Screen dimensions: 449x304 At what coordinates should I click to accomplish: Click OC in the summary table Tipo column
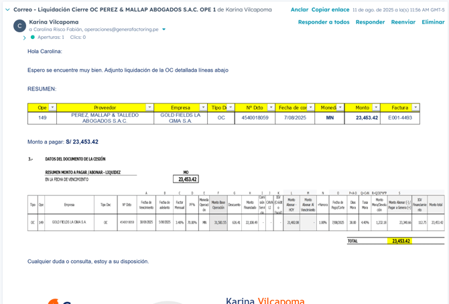[221, 118]
